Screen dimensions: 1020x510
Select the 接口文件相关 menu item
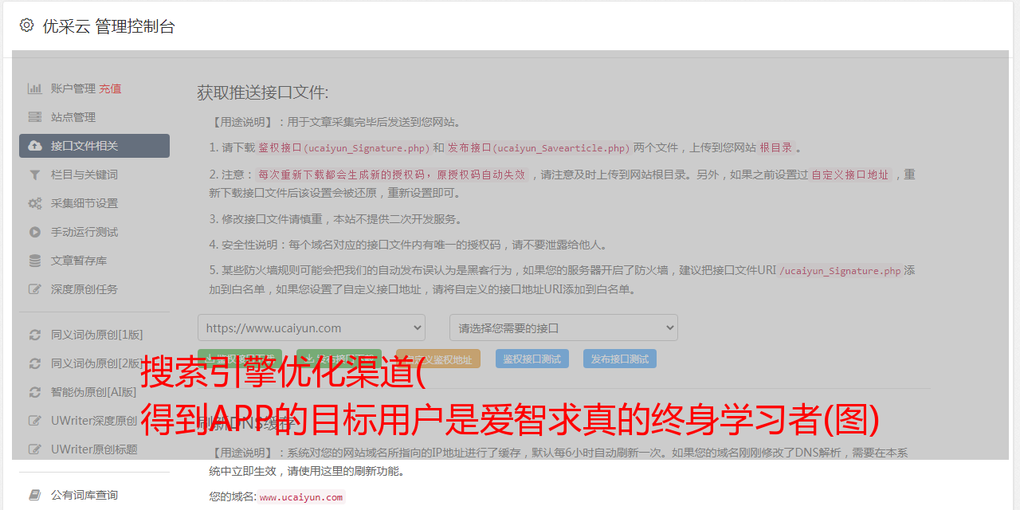click(94, 146)
